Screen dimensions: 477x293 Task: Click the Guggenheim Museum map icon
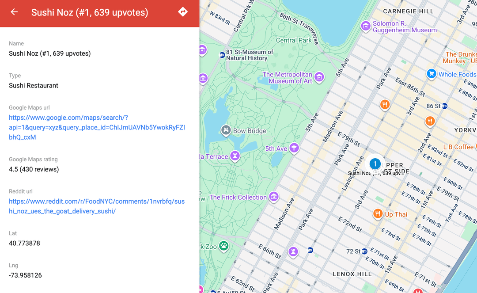point(365,27)
